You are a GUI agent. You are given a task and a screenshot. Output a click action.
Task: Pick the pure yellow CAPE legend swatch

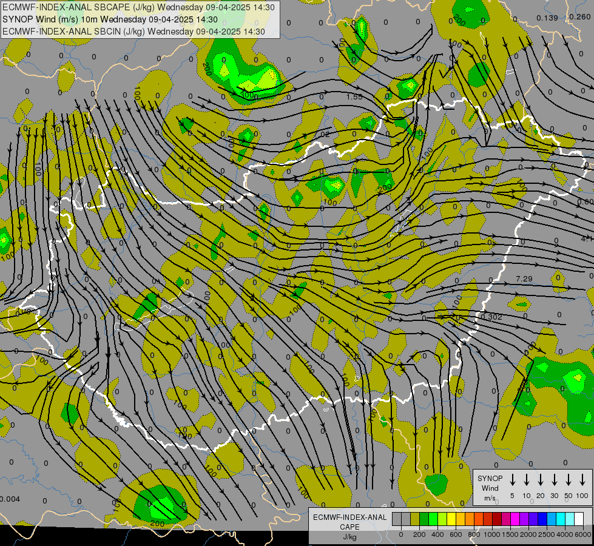pos(451,519)
